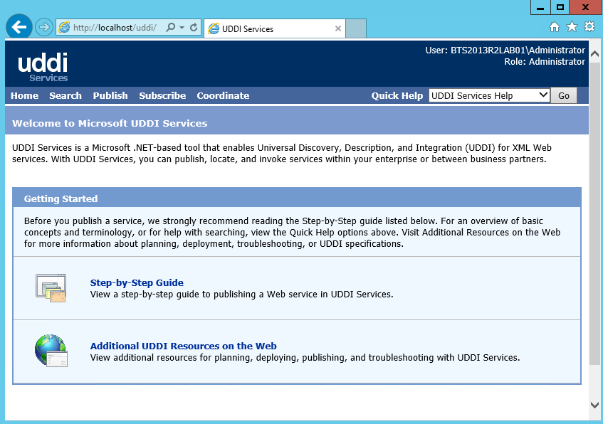
Task: Open the Step-by-Step Guide link
Action: point(137,282)
